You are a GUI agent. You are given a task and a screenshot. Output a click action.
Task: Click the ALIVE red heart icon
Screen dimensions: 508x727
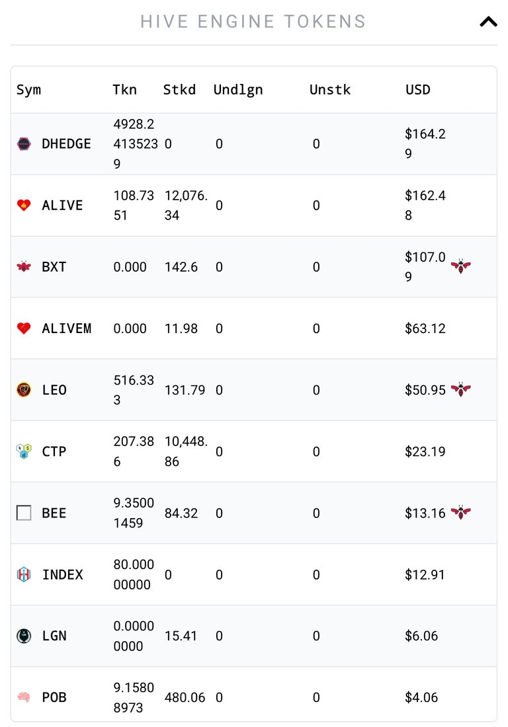(x=24, y=205)
